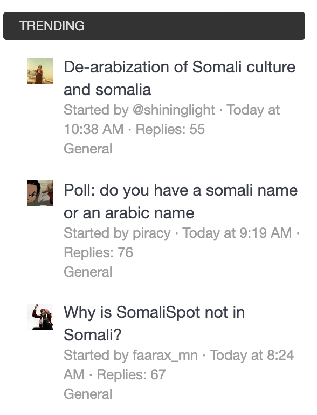Open thread De-arabization of Somali culture

[180, 78]
